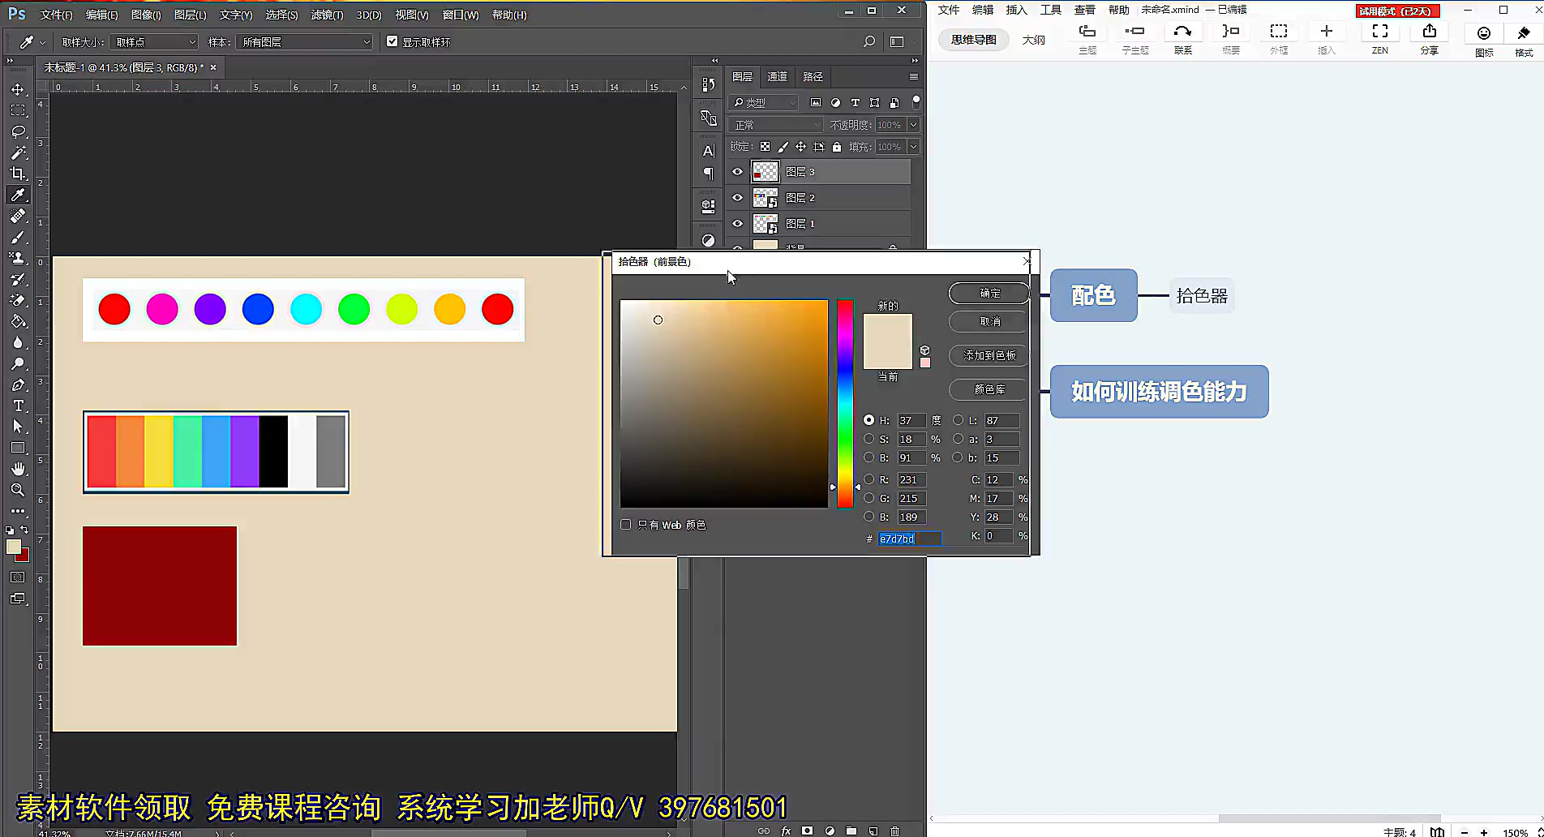The height and width of the screenshot is (837, 1544).
Task: Select the Paint Bucket tool
Action: pyautogui.click(x=18, y=321)
